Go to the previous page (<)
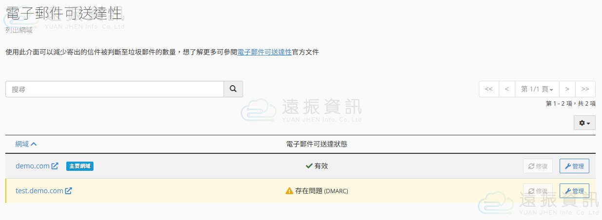Screen dimensions: 602x220 (507, 89)
